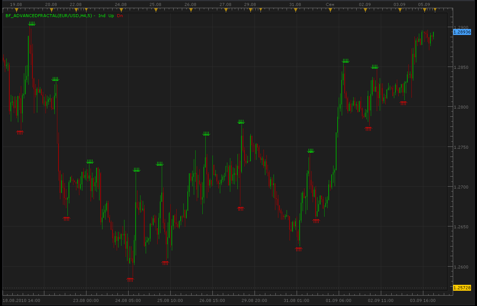This screenshot has height=306, width=477.
Task: Click the red Dn legend label
Action: (x=120, y=16)
